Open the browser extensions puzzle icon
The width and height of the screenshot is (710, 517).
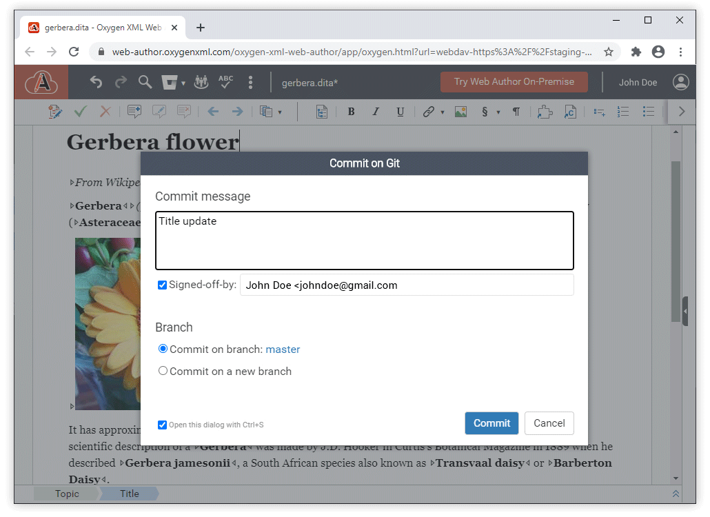point(636,52)
